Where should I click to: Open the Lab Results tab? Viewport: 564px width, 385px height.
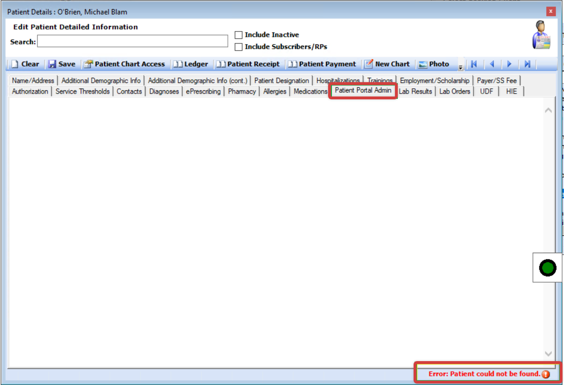tap(415, 91)
